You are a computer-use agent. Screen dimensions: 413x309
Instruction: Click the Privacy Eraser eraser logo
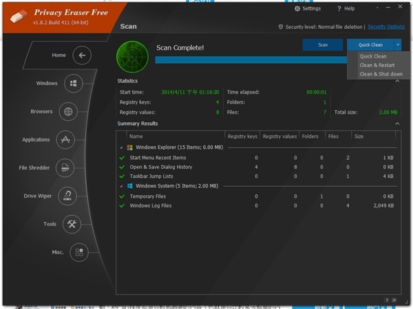pos(19,16)
